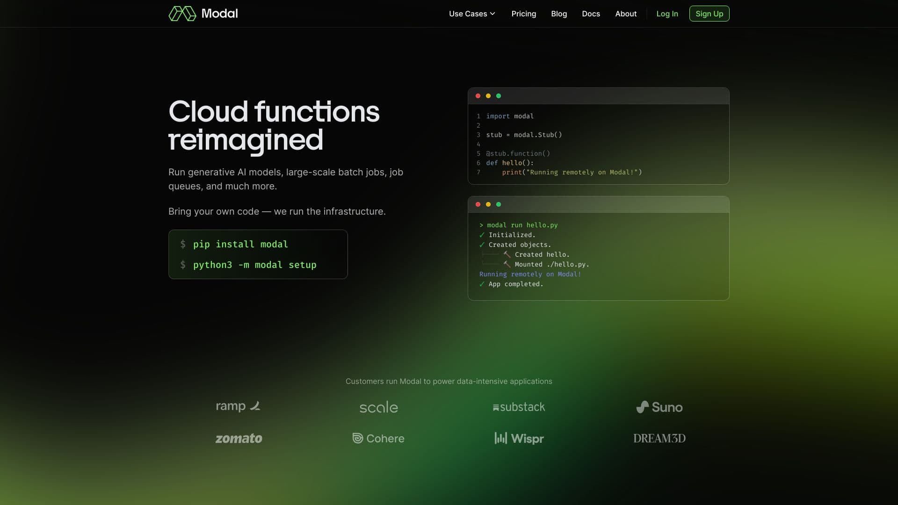Image resolution: width=898 pixels, height=505 pixels.
Task: Select the DREAM3D logo
Action: [x=659, y=438]
